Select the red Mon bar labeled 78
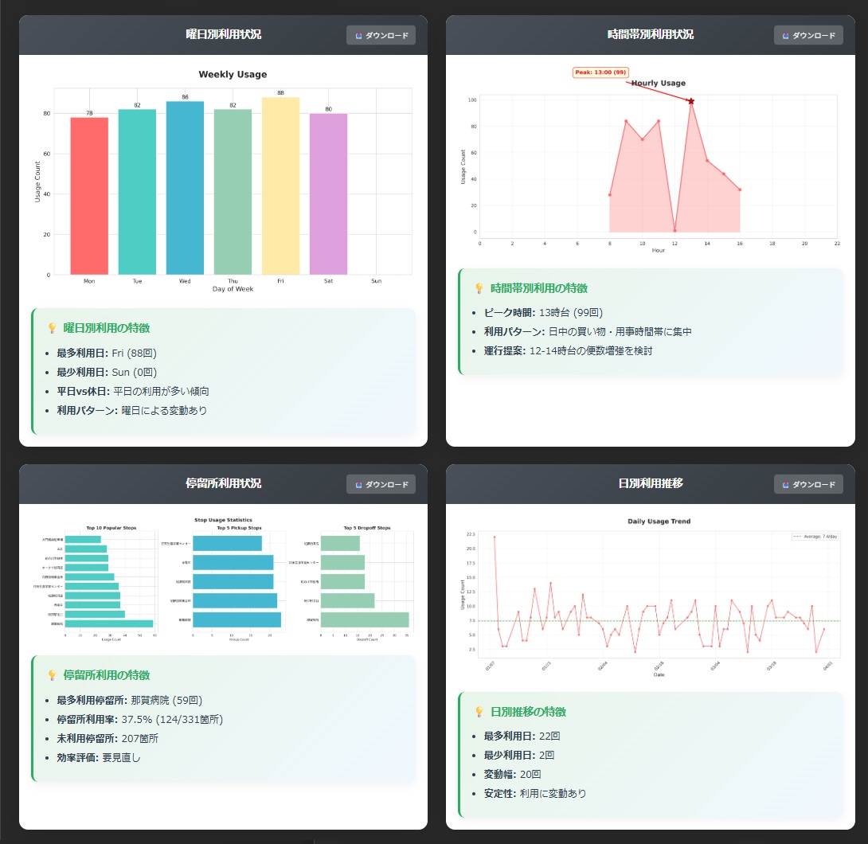The width and height of the screenshot is (868, 844). (x=89, y=196)
